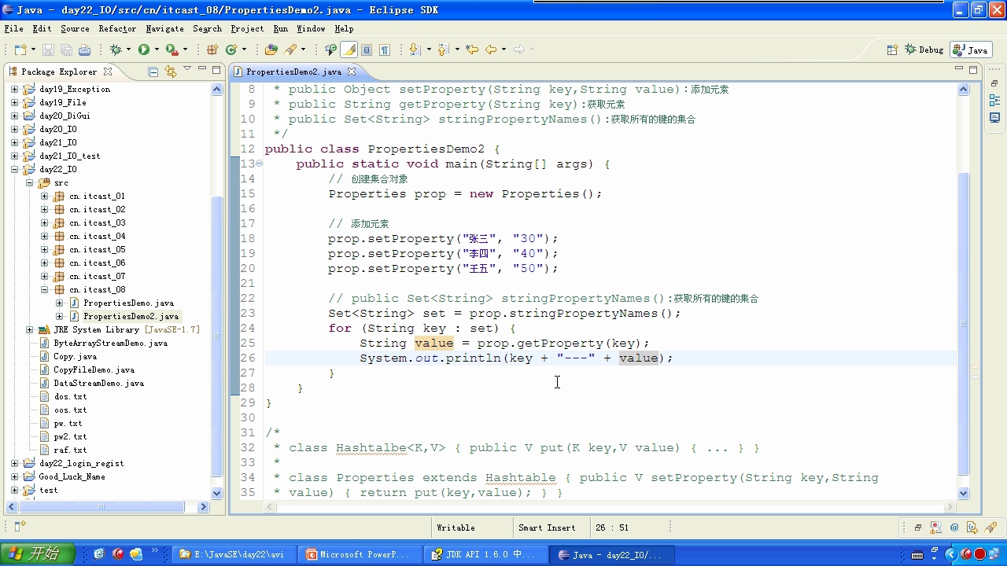Click the Save icon in toolbar
The width and height of the screenshot is (1007, 566).
[x=49, y=50]
